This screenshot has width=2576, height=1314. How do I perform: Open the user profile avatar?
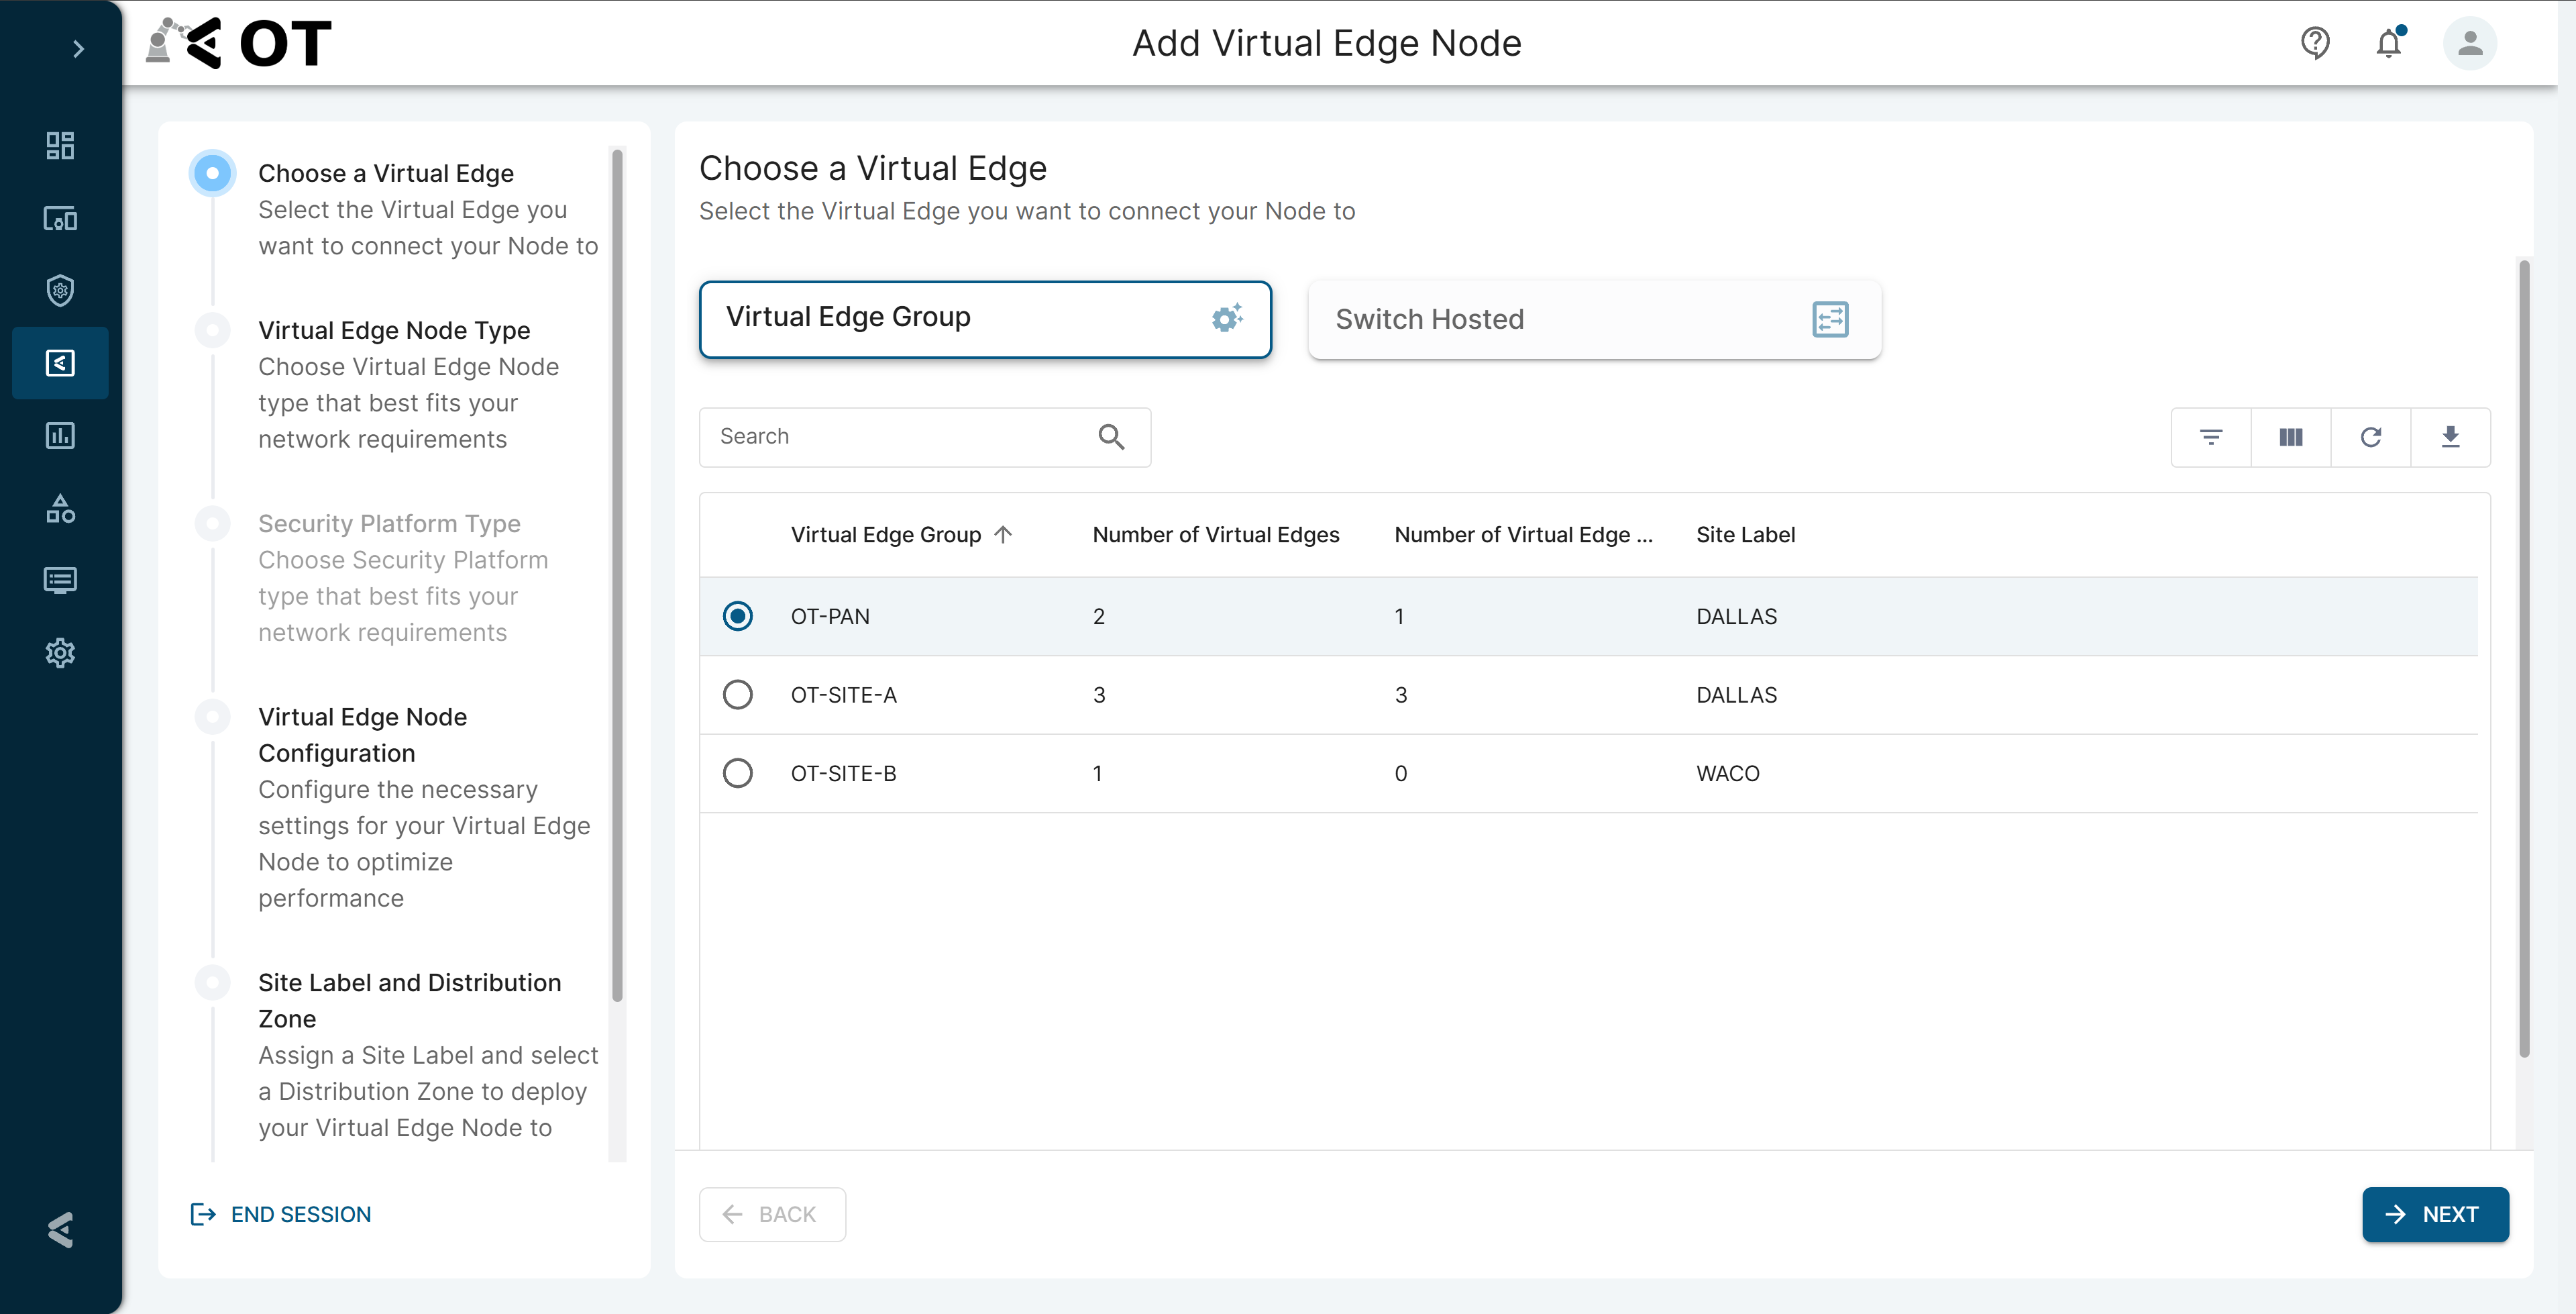click(x=2469, y=43)
